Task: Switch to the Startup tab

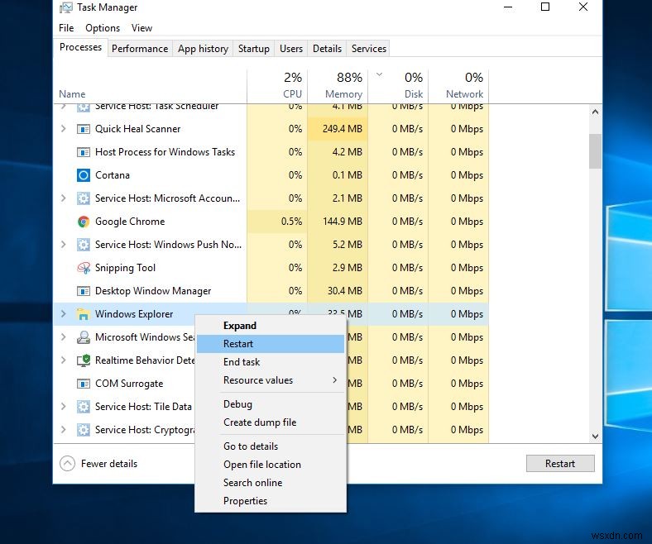Action: 254,49
